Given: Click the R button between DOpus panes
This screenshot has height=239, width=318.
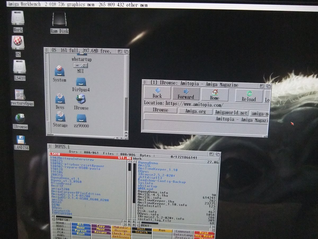Looking at the screenshot, I should pos(134,221).
